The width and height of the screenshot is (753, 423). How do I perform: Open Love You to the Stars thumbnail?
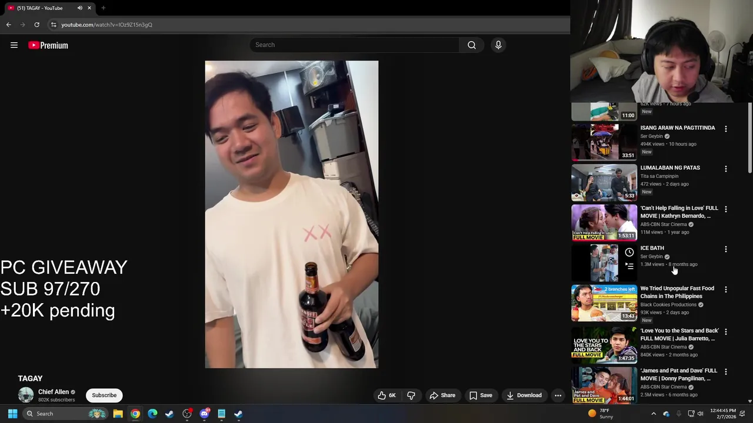604,345
